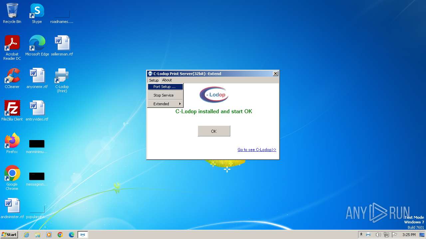Image resolution: width=426 pixels, height=239 pixels.
Task: Select anyonemr.rtf document icon
Action: (x=37, y=78)
